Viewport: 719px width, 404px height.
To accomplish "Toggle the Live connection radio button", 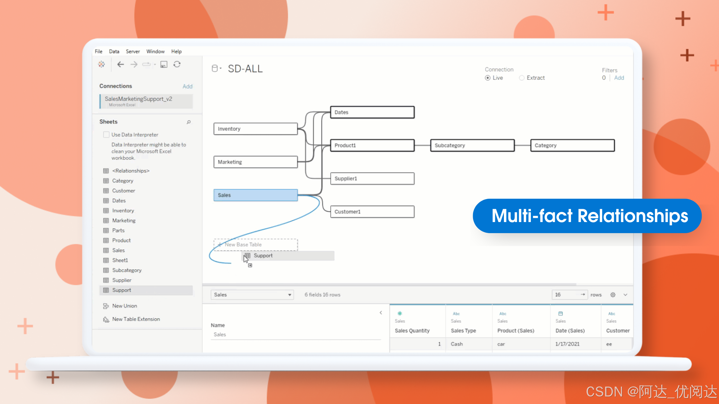I will tap(487, 78).
